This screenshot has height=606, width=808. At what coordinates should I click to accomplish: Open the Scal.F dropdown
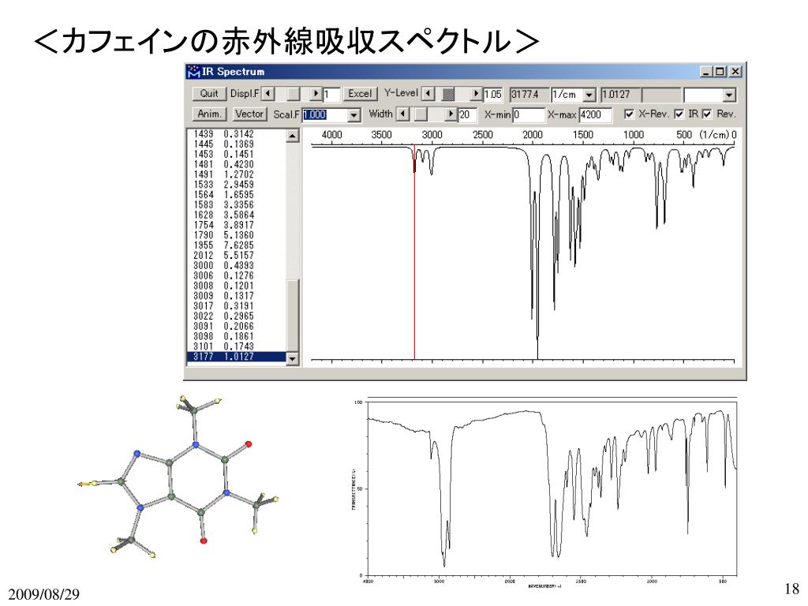[353, 115]
